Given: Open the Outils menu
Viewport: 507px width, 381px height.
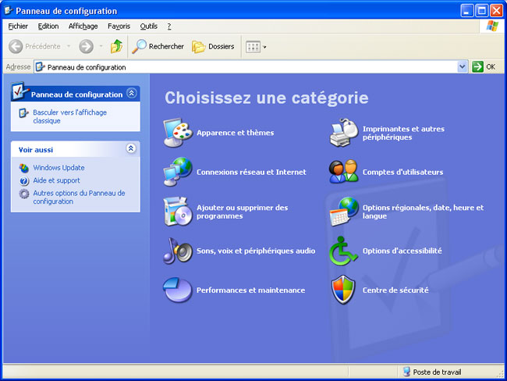Looking at the screenshot, I should pos(148,26).
